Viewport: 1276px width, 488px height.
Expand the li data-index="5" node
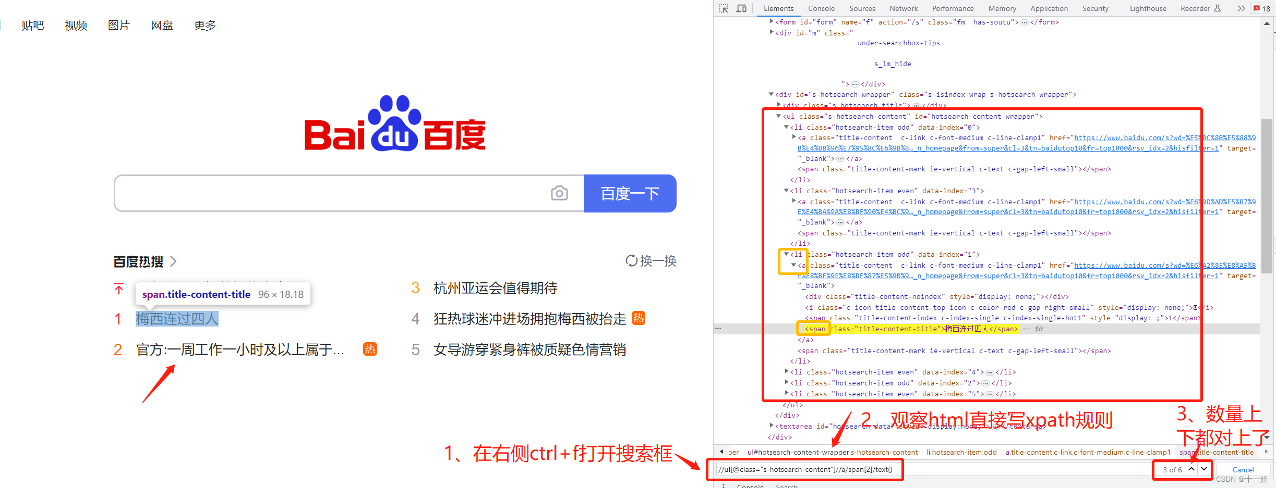(787, 393)
